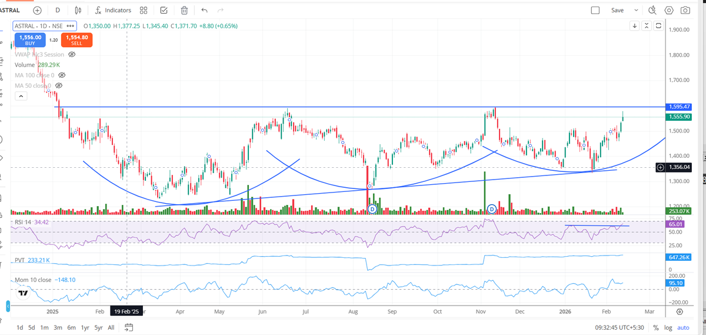
Task: Click the November dividend D marker
Action: [491, 209]
